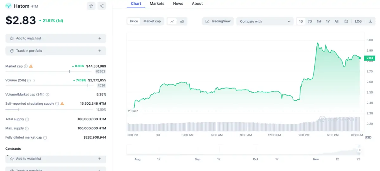Click plus icon on Add to watchlist

99,38
